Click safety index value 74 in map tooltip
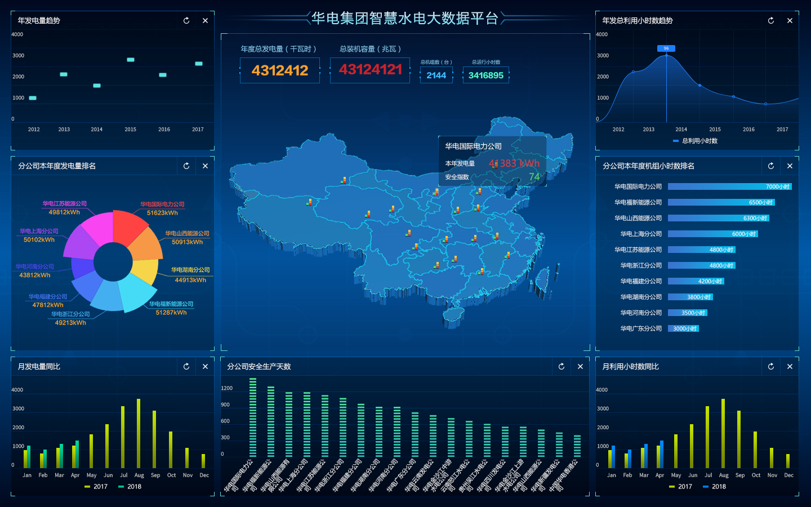 (x=534, y=177)
